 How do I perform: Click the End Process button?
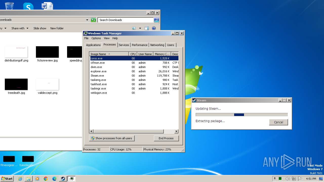tap(166, 138)
